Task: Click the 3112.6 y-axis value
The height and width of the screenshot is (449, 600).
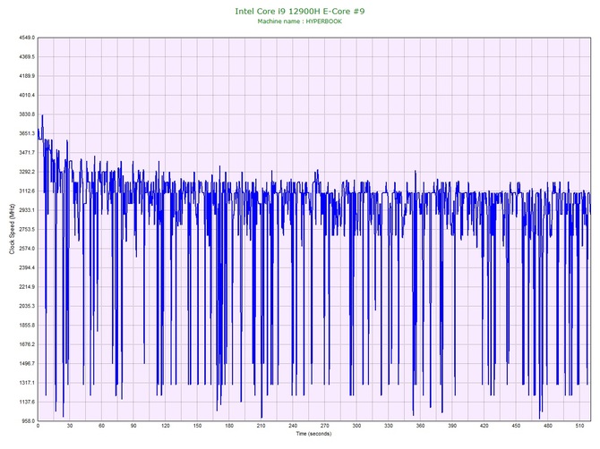Action: click(x=27, y=191)
